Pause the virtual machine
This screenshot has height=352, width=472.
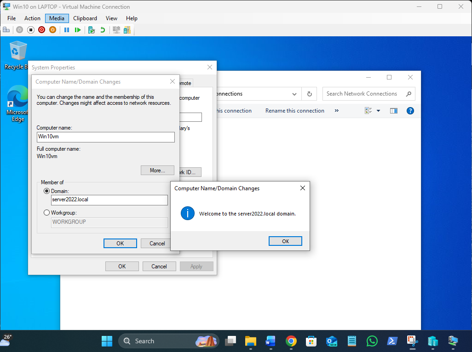[67, 30]
